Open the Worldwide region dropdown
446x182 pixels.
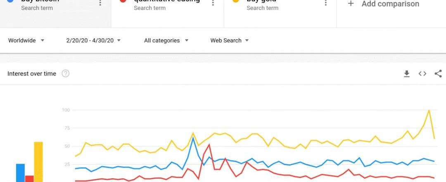26,40
